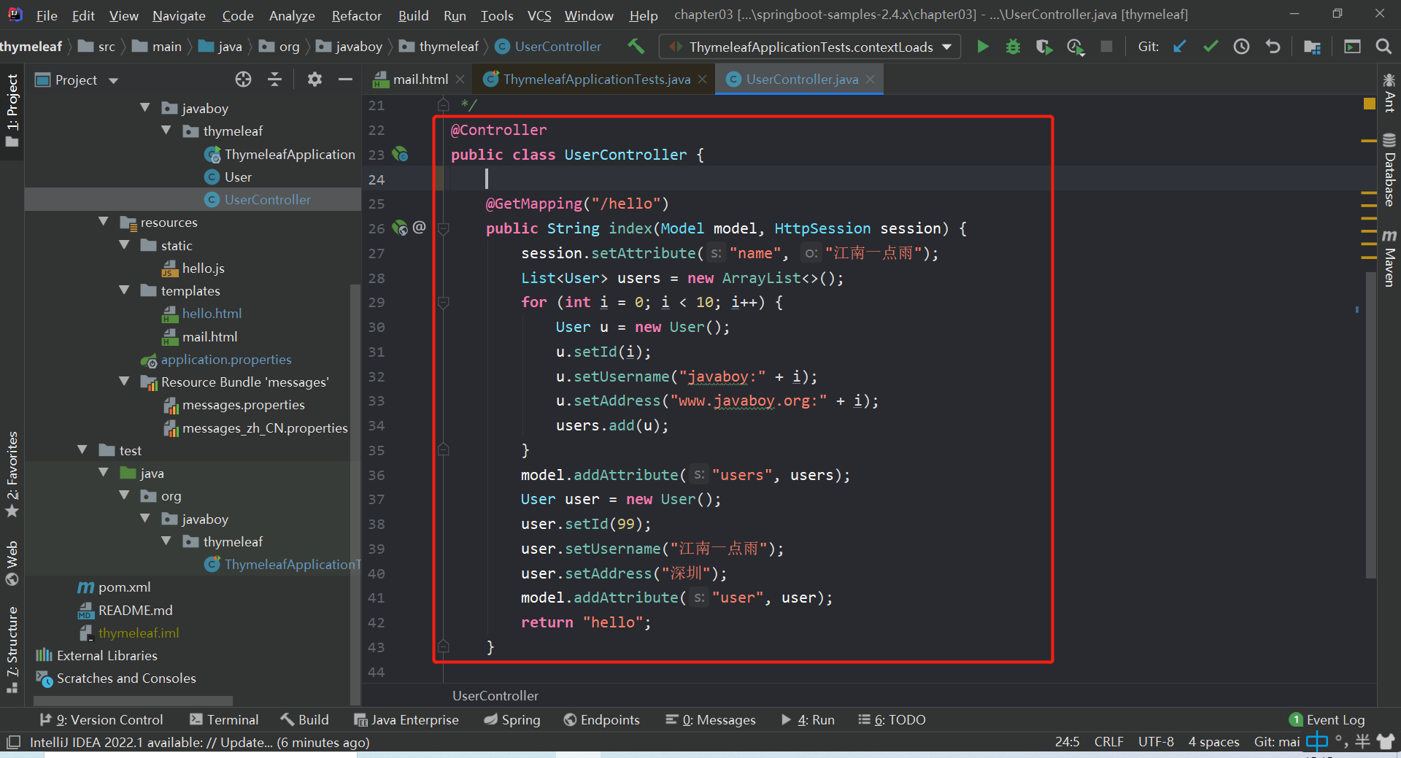The width and height of the screenshot is (1401, 758).
Task: Click the IntelliJ IDEA 2022.1 update notification
Action: [x=199, y=742]
